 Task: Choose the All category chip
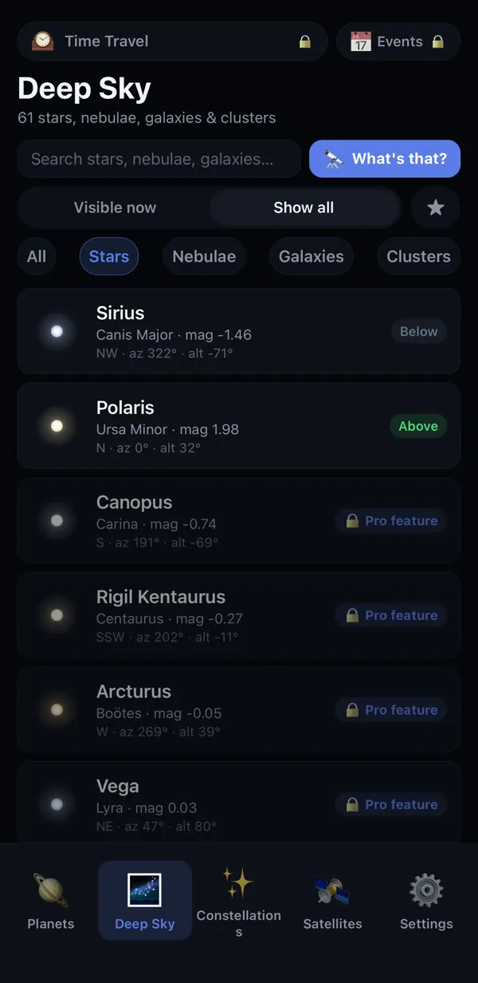(37, 257)
